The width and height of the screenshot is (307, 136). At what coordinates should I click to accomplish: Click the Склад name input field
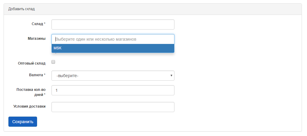pos(113,25)
